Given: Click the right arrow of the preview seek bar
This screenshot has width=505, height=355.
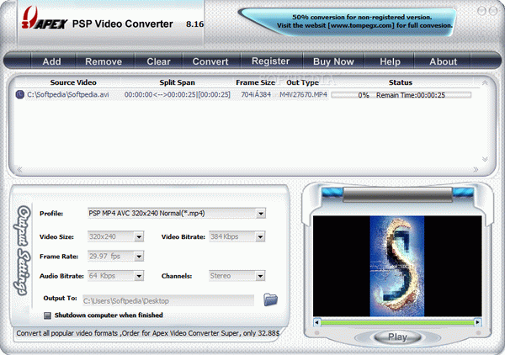Looking at the screenshot, I should [477, 322].
